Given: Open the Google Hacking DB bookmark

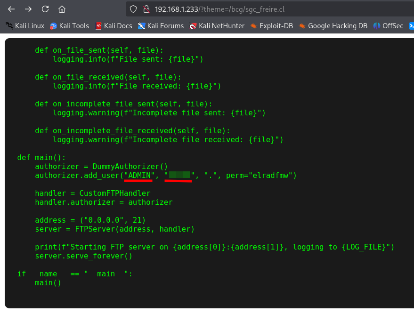Looking at the screenshot, I should point(333,26).
